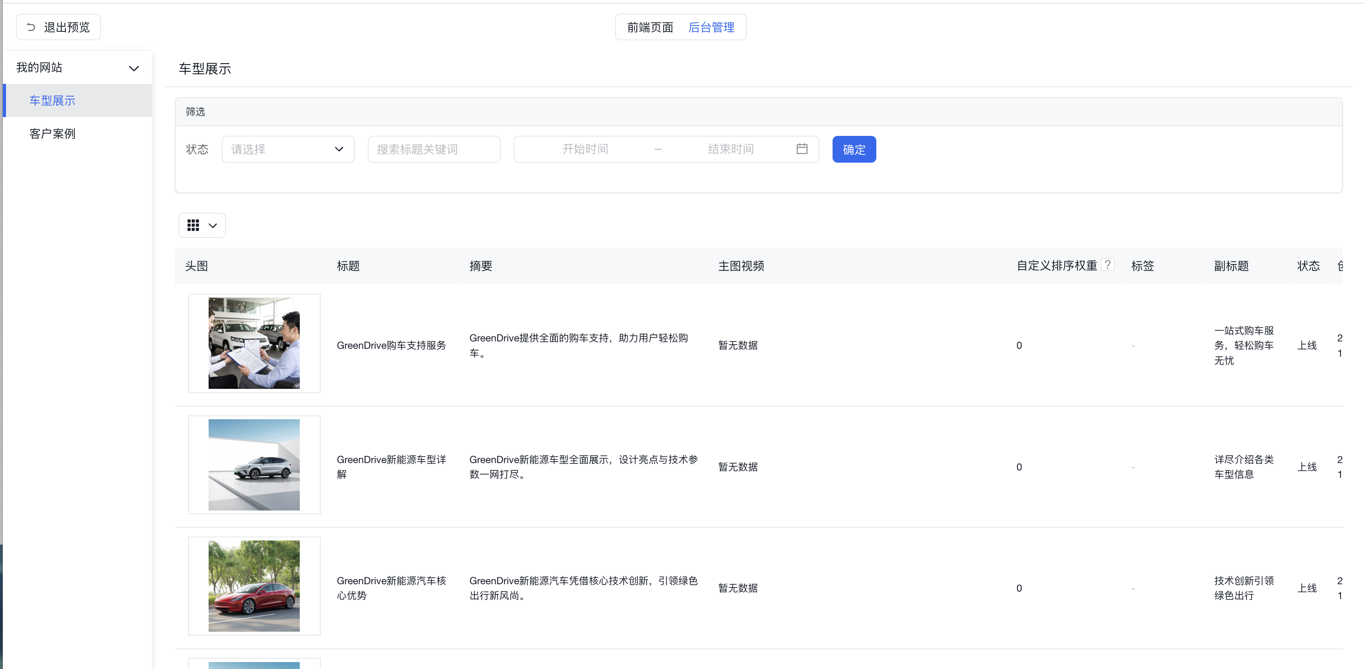Image resolution: width=1364 pixels, height=669 pixels.
Task: Click the title GreenDrive新能源汽车核心优势
Action: click(391, 588)
